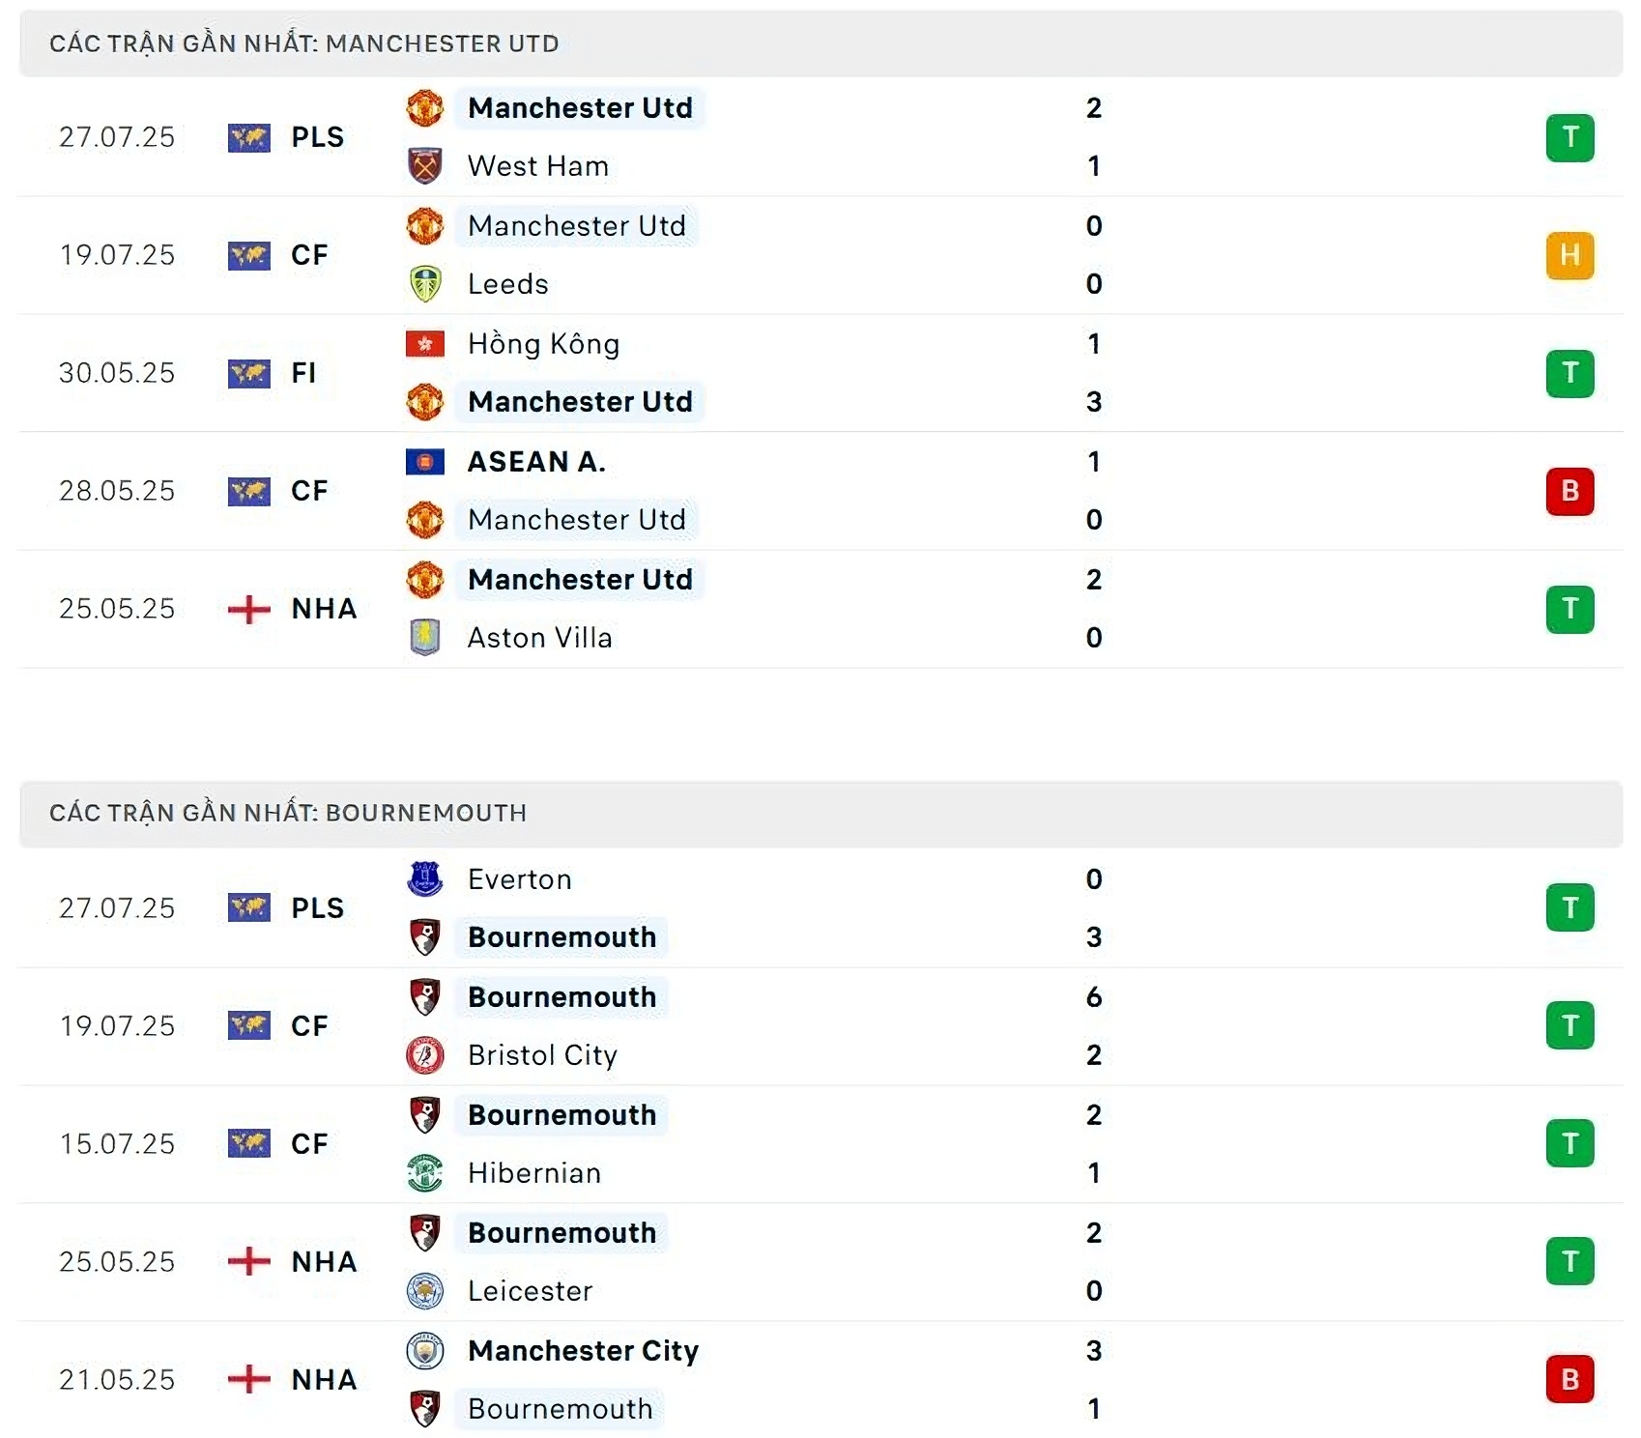Screen dimensions: 1641x1438
Task: Click the Leicester club crest
Action: 424,1291
